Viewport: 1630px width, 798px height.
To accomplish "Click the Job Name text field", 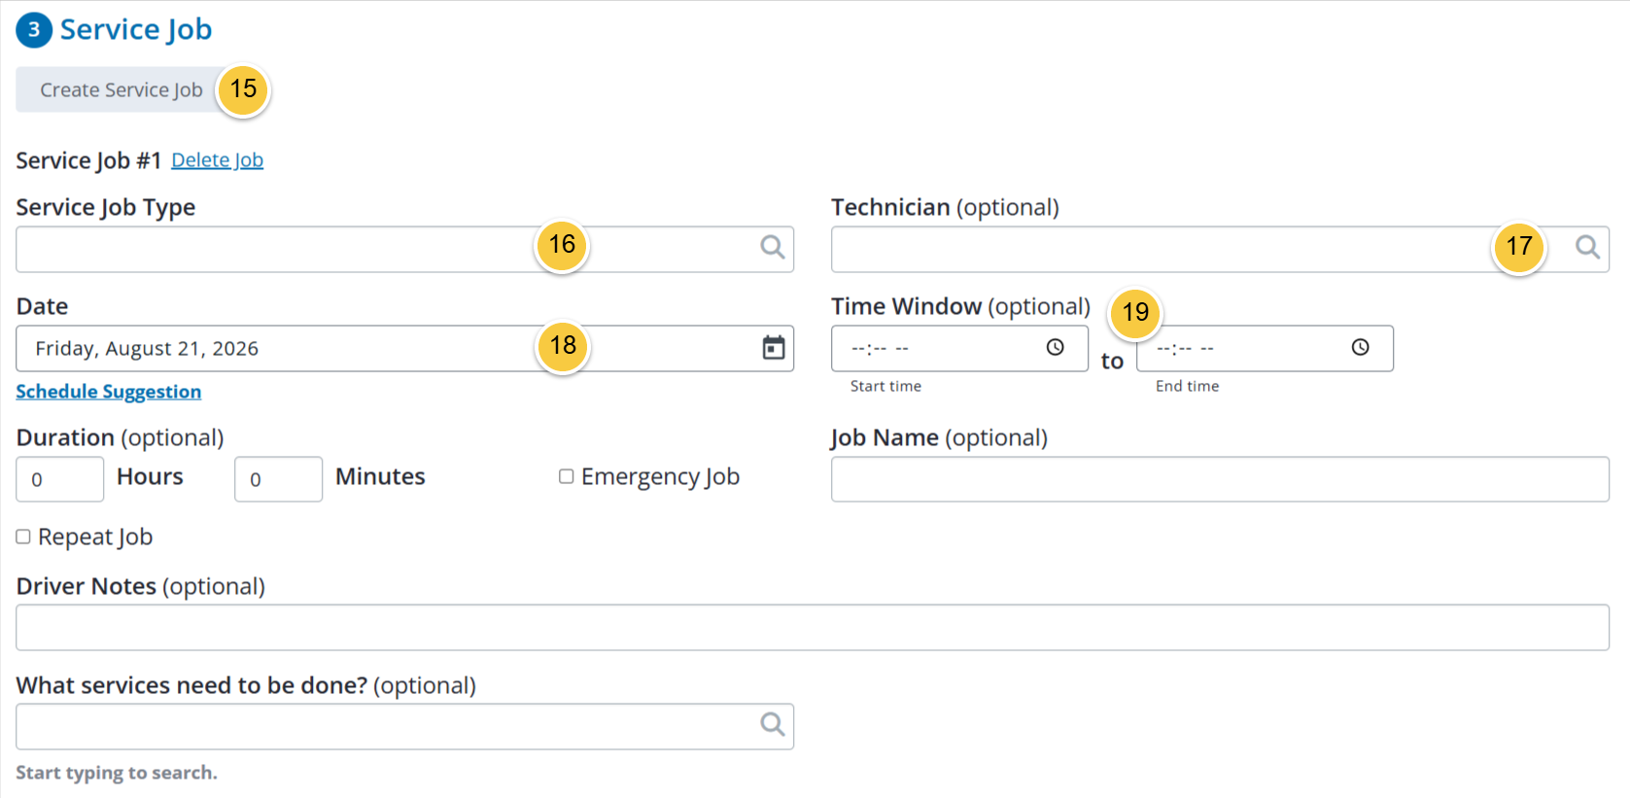I will (x=1220, y=479).
